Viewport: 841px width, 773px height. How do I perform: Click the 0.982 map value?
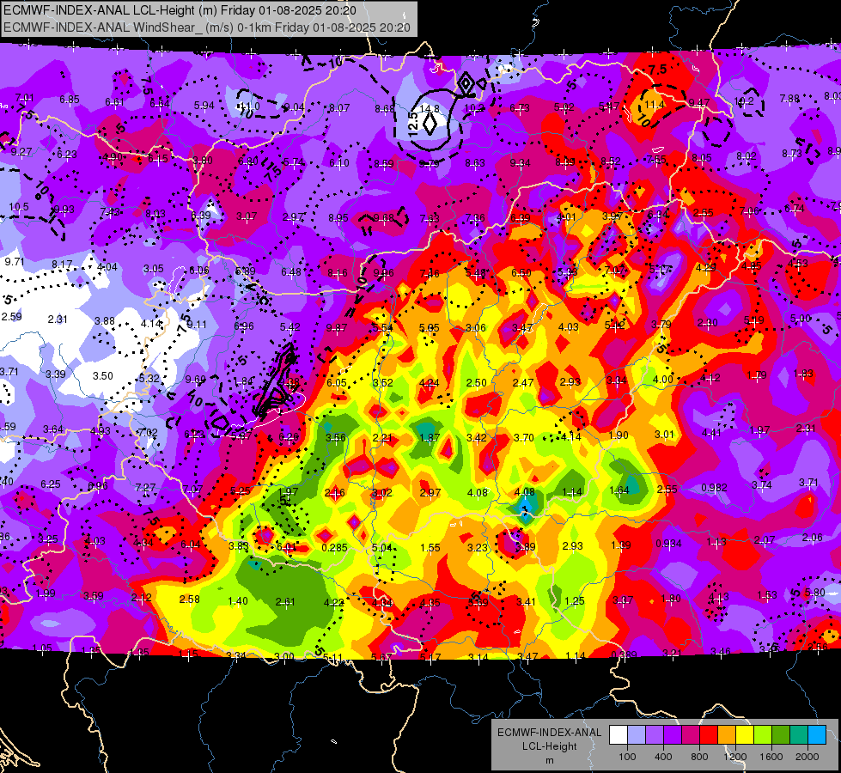coord(714,488)
